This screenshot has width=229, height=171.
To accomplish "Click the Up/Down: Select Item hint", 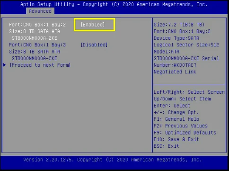I will coord(182,99).
